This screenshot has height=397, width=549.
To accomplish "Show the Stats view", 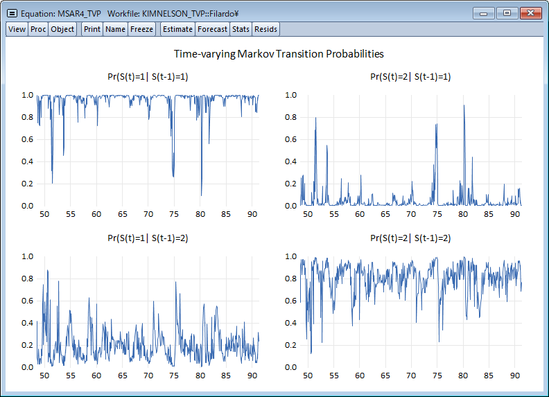I will click(241, 29).
